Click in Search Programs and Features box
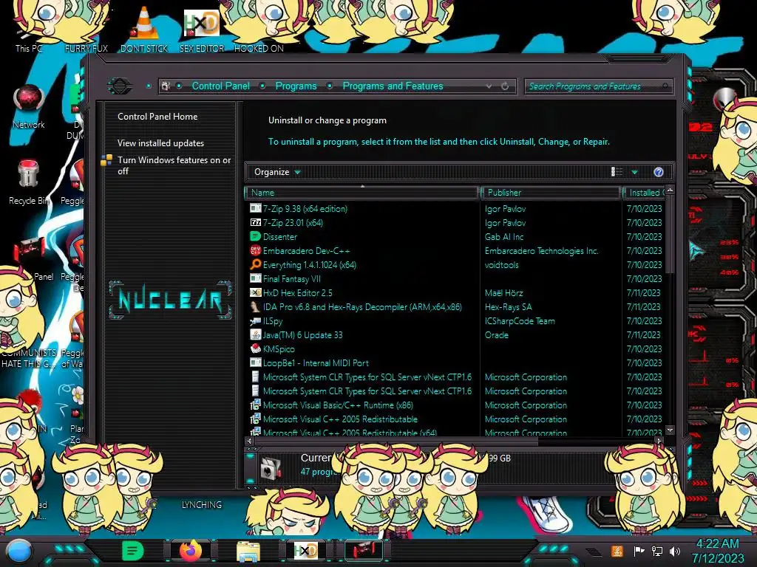 (597, 86)
